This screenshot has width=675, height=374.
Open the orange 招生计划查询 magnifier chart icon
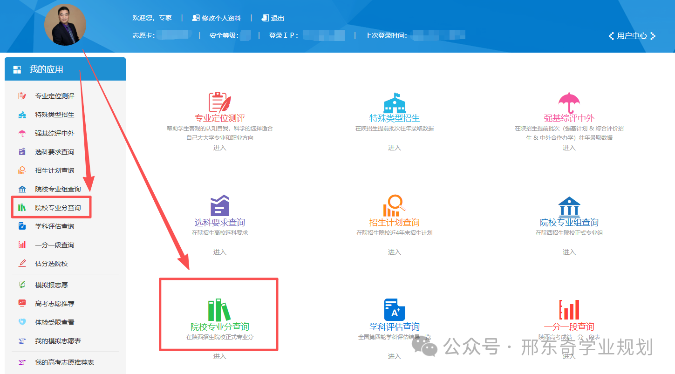tap(394, 206)
